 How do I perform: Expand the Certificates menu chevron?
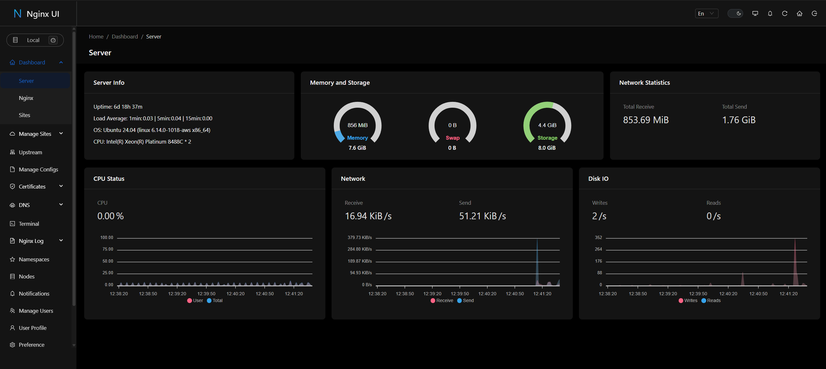[x=61, y=186]
